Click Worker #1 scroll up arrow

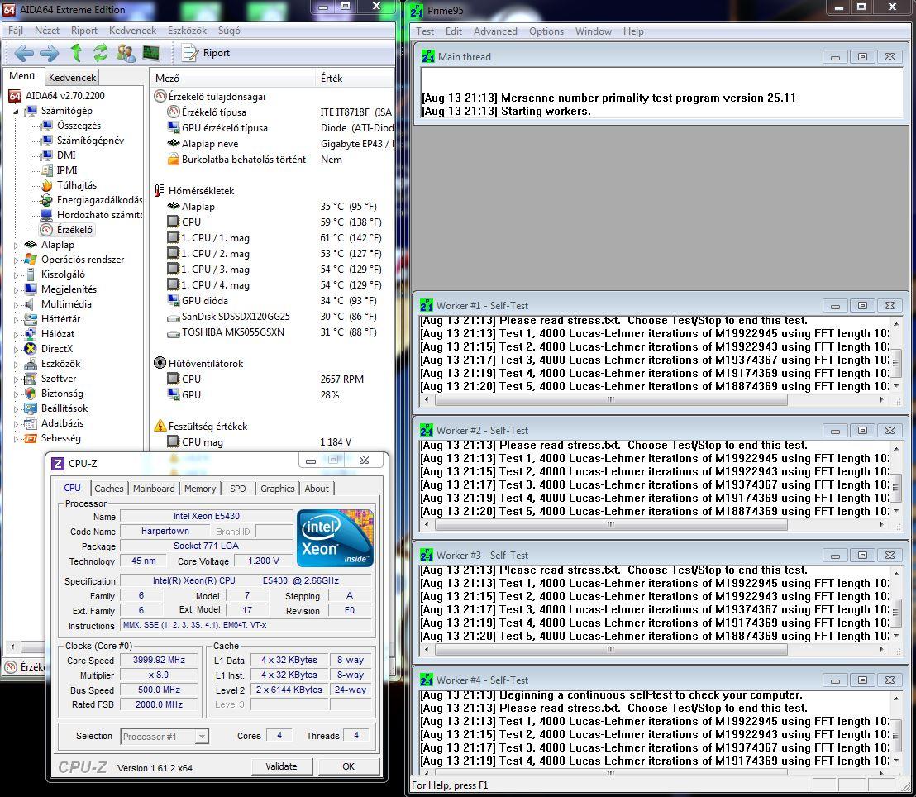[x=896, y=323]
